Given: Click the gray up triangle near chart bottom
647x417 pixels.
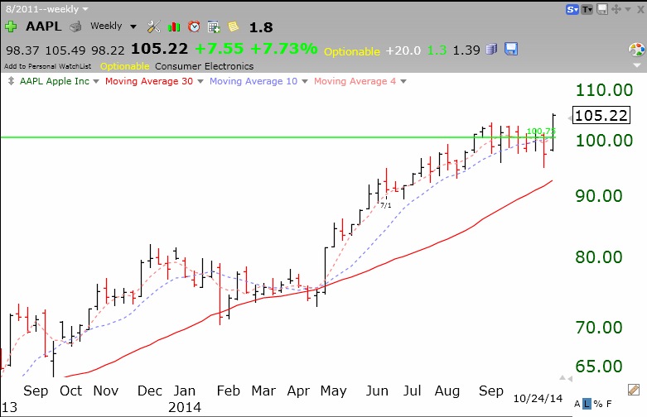Looking at the screenshot, I should [563, 378].
